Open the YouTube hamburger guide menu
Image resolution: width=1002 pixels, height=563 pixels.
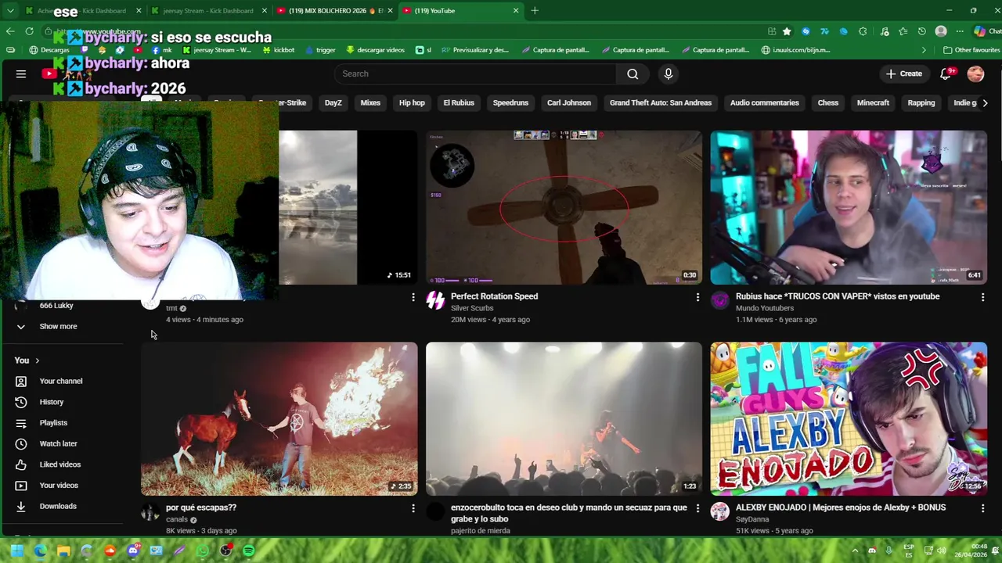pos(21,74)
